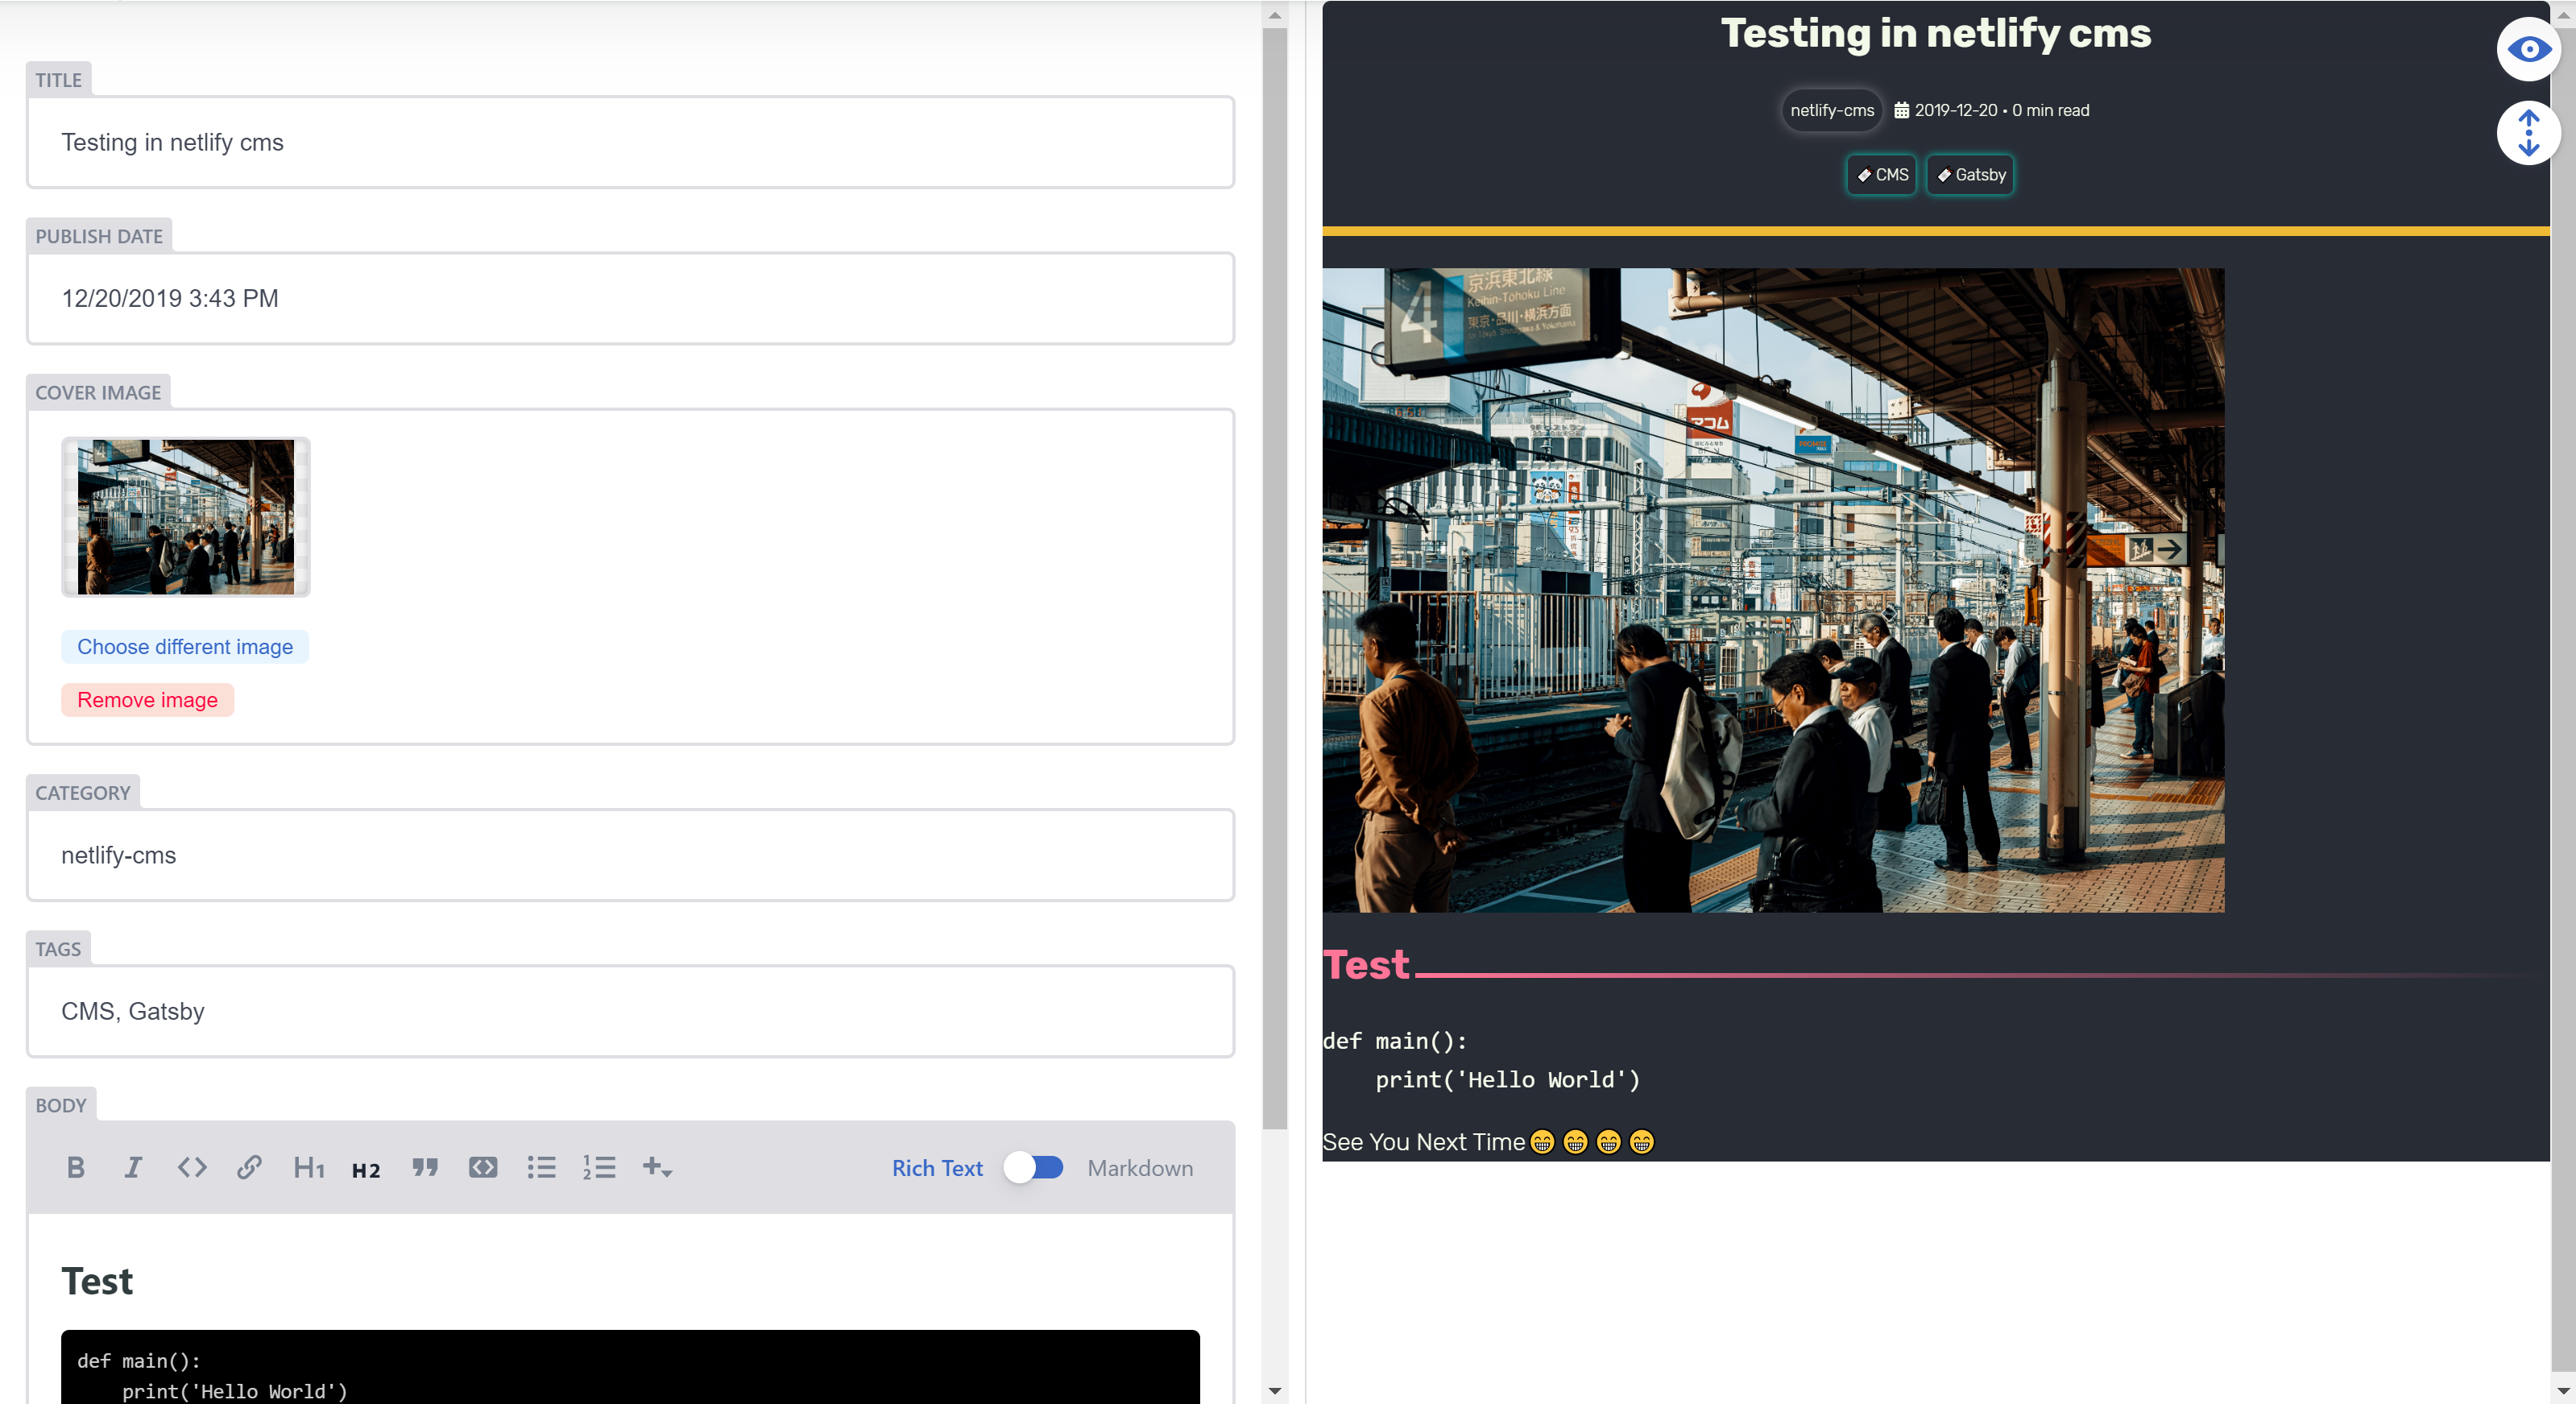Insert a blockquote
The height and width of the screenshot is (1404, 2576).
(x=425, y=1167)
